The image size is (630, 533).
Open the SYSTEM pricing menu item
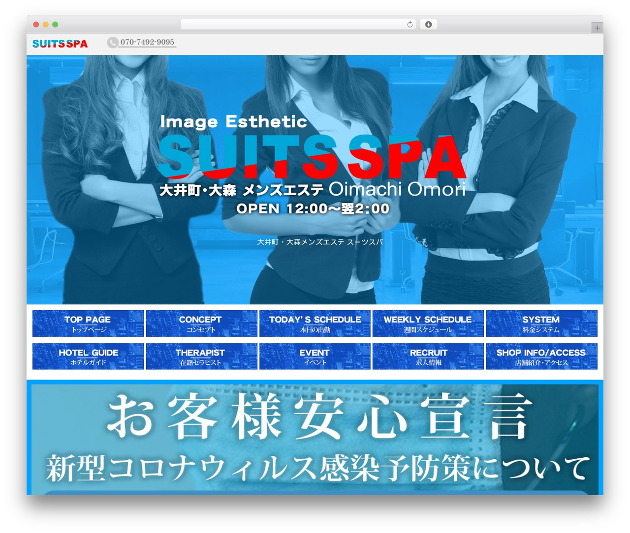pyautogui.click(x=541, y=324)
